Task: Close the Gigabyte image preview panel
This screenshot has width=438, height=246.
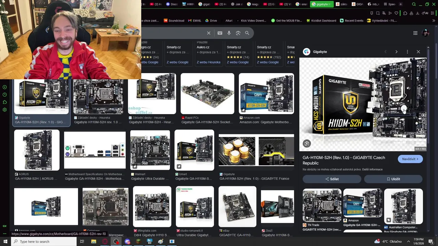Action: [418, 52]
